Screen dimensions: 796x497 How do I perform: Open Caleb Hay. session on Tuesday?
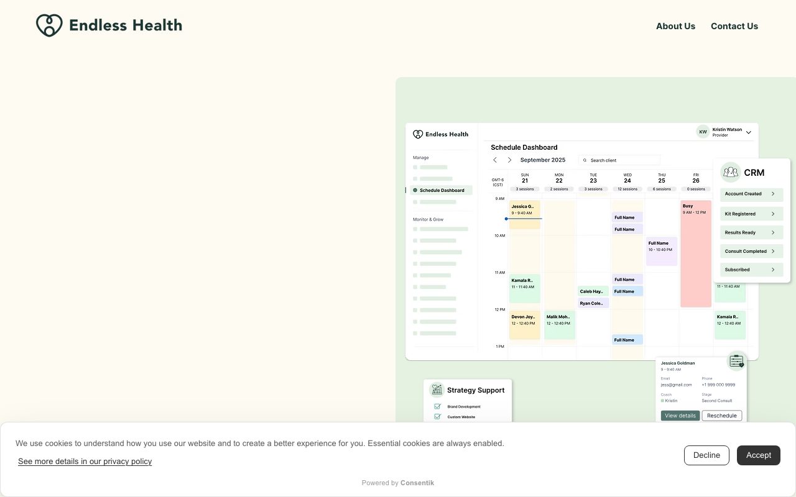coord(593,291)
